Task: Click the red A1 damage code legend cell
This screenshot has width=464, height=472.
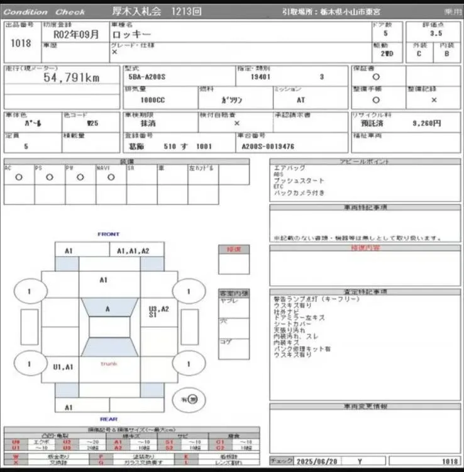Action: coord(118,442)
